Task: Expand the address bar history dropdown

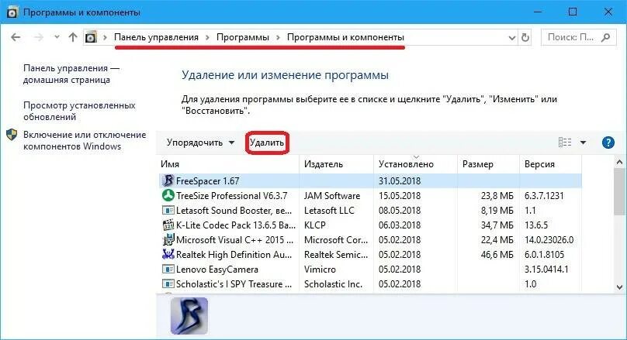Action: 512,38
